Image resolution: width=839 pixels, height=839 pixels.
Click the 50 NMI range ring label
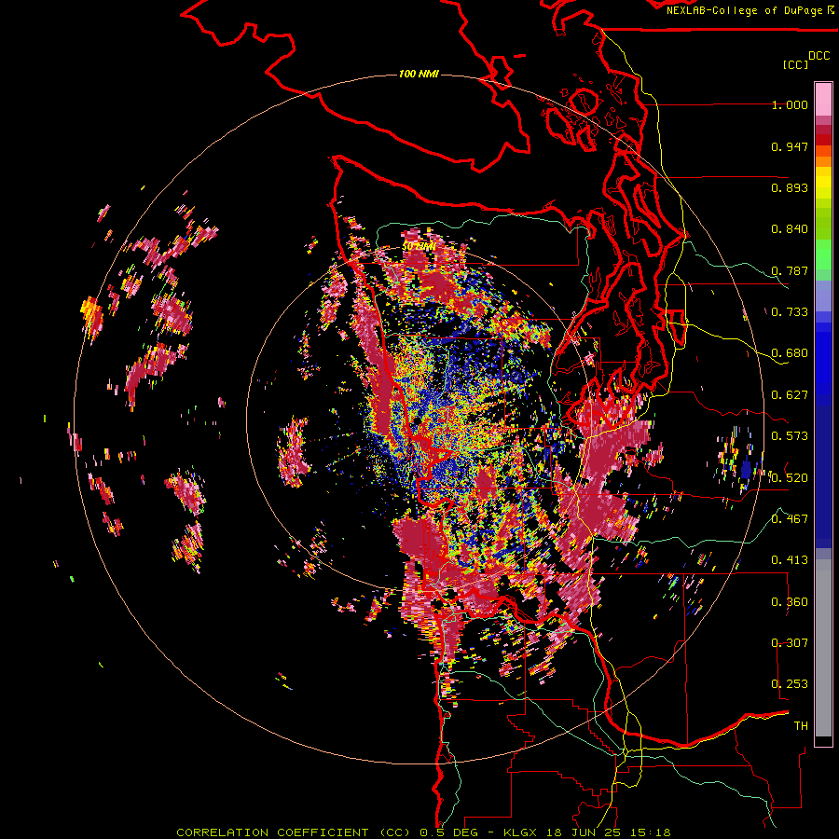pyautogui.click(x=418, y=247)
